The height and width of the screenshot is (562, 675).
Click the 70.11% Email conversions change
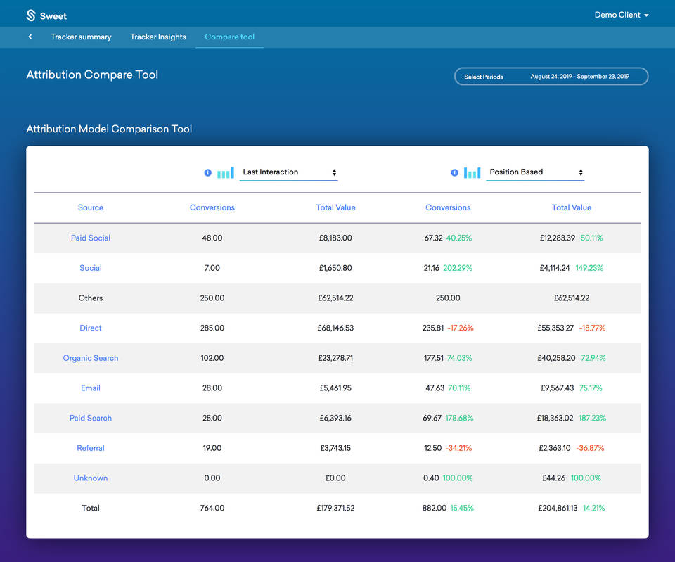click(459, 388)
